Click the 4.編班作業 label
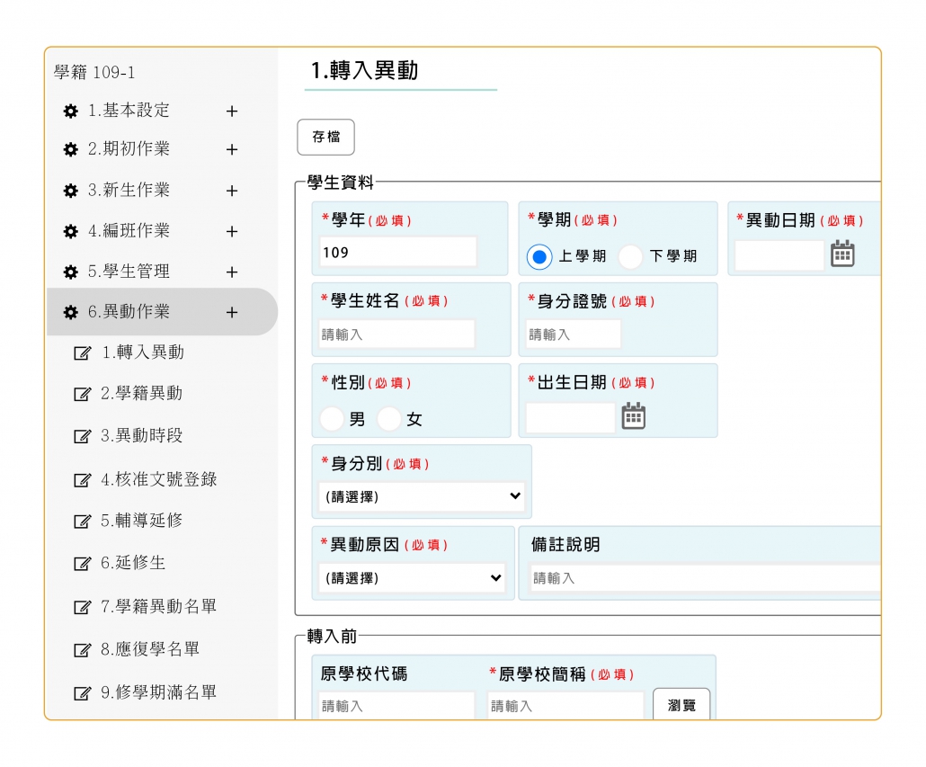This screenshot has width=926, height=767. 129,231
